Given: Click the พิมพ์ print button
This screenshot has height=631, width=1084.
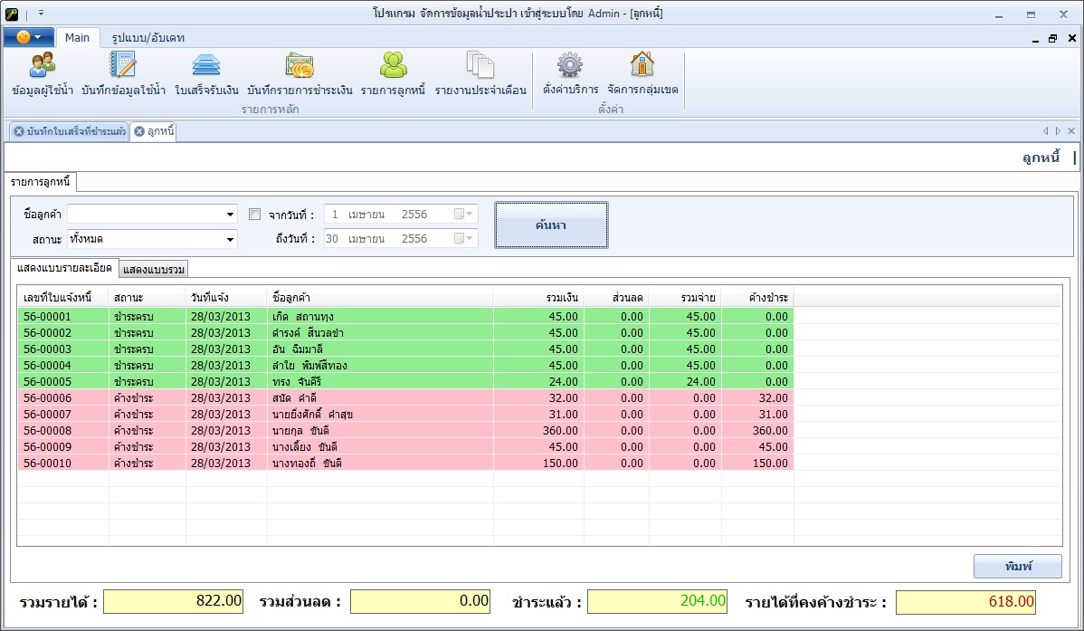Looking at the screenshot, I should (x=1018, y=566).
